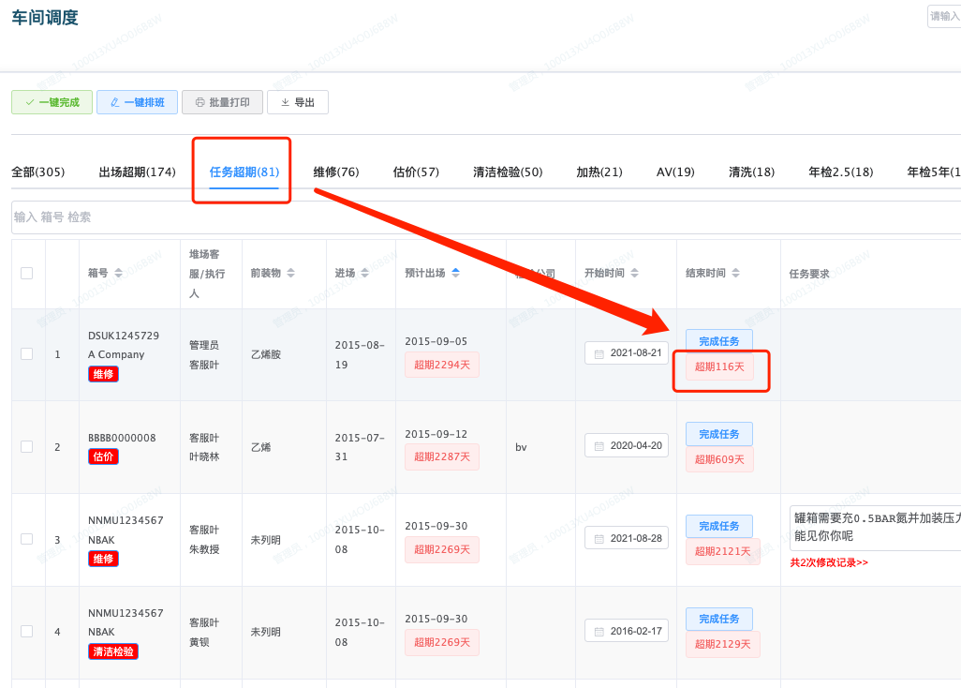This screenshot has height=688, width=961.
Task: Click the 维修 tag in row 3
Action: (x=103, y=559)
